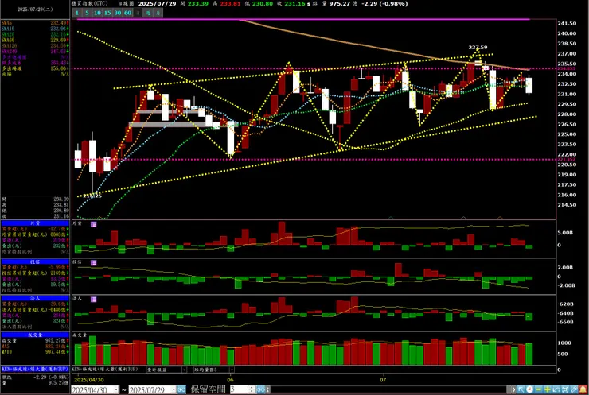Image resolution: width=589 pixels, height=395 pixels.
Task: Switch chart to 5-minute interval
Action: click(87, 13)
